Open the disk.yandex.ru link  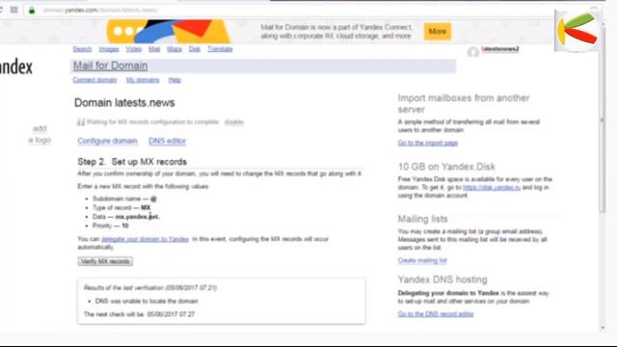pos(492,187)
